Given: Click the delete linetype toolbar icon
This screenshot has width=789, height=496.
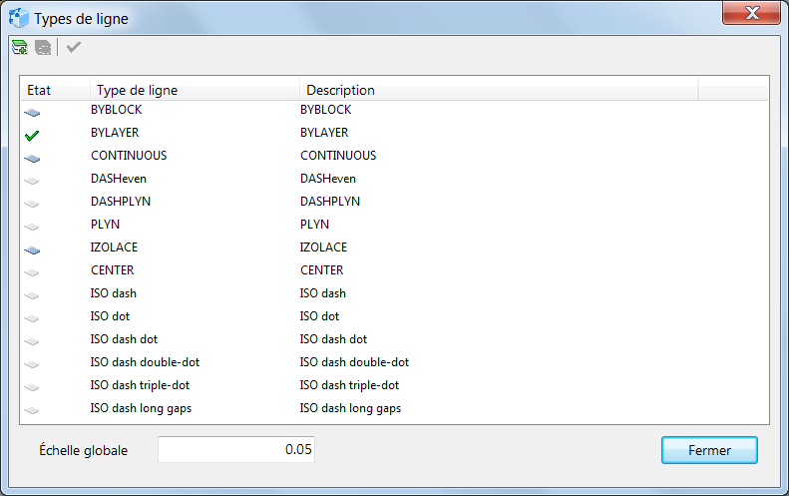Looking at the screenshot, I should (x=43, y=47).
